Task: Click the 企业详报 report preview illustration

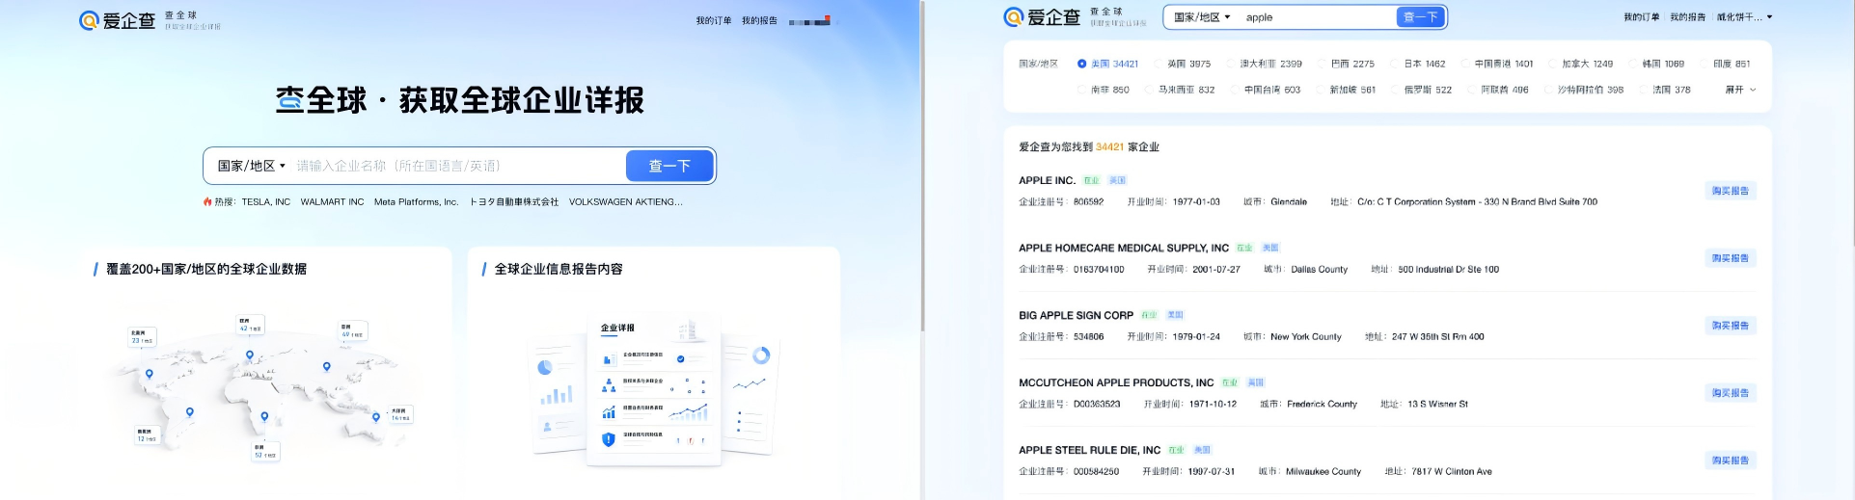Action: (654, 390)
